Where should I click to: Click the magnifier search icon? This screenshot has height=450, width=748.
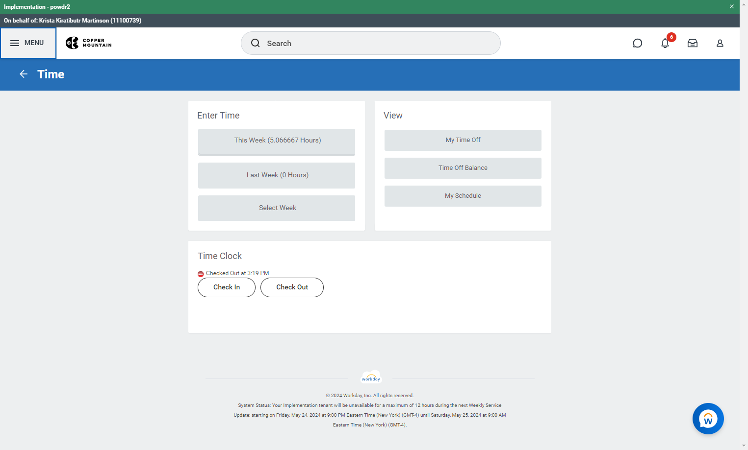tap(256, 43)
